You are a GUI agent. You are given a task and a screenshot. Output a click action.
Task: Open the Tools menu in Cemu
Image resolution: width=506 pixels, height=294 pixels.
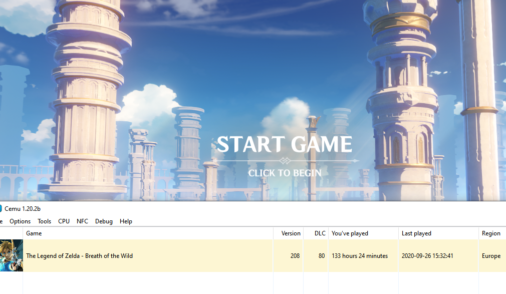[44, 221]
